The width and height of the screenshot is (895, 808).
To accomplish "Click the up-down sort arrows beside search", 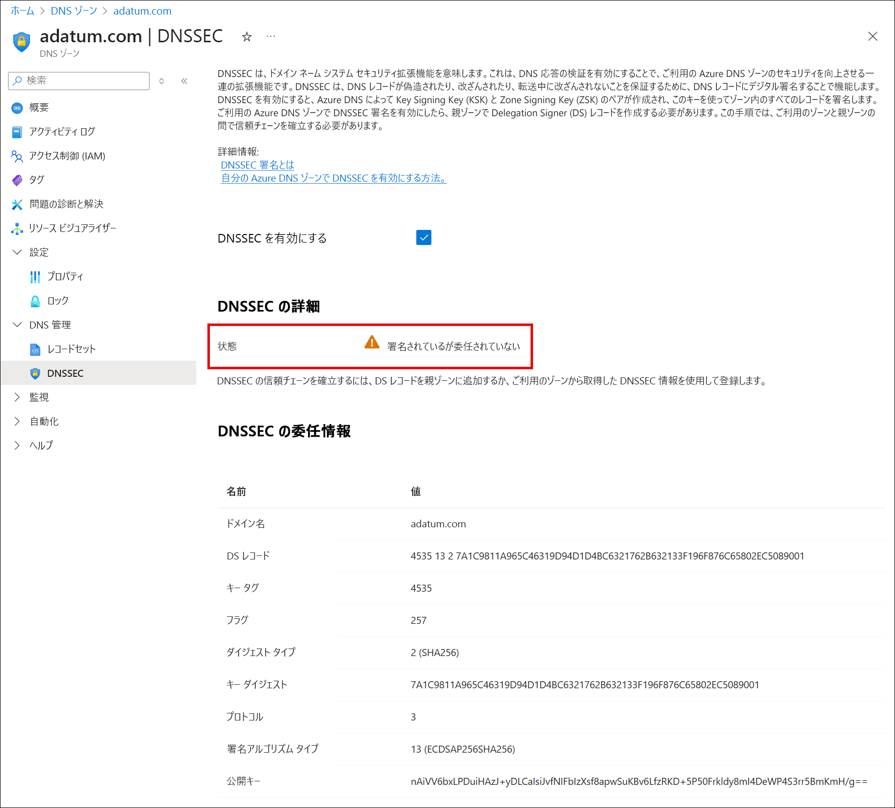I will point(162,80).
